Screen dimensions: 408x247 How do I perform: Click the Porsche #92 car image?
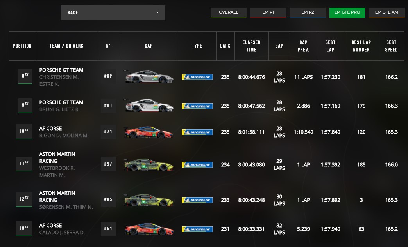tap(149, 76)
